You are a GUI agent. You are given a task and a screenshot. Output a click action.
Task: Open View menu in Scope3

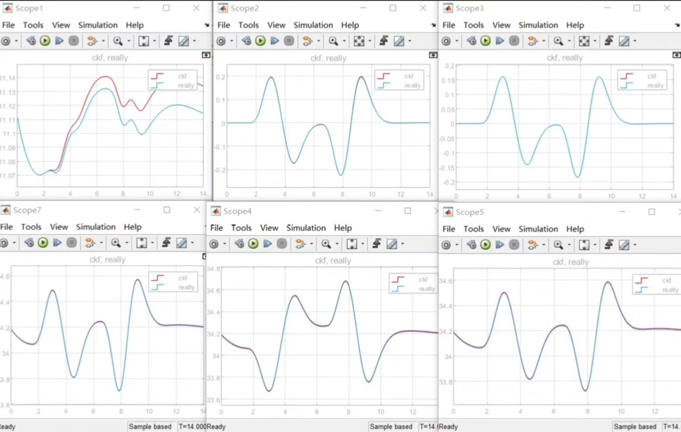tap(501, 25)
